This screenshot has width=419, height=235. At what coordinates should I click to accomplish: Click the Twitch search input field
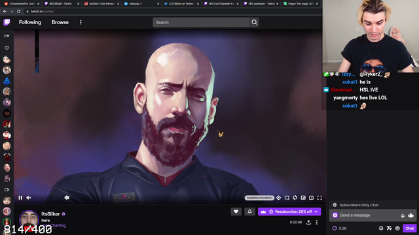201,22
